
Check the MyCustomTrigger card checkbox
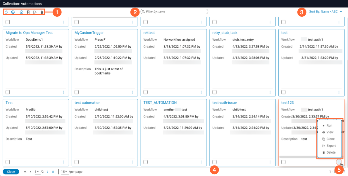[77, 92]
